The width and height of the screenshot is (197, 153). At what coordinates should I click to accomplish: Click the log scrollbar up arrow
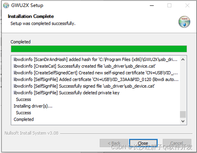pyautogui.click(x=183, y=60)
